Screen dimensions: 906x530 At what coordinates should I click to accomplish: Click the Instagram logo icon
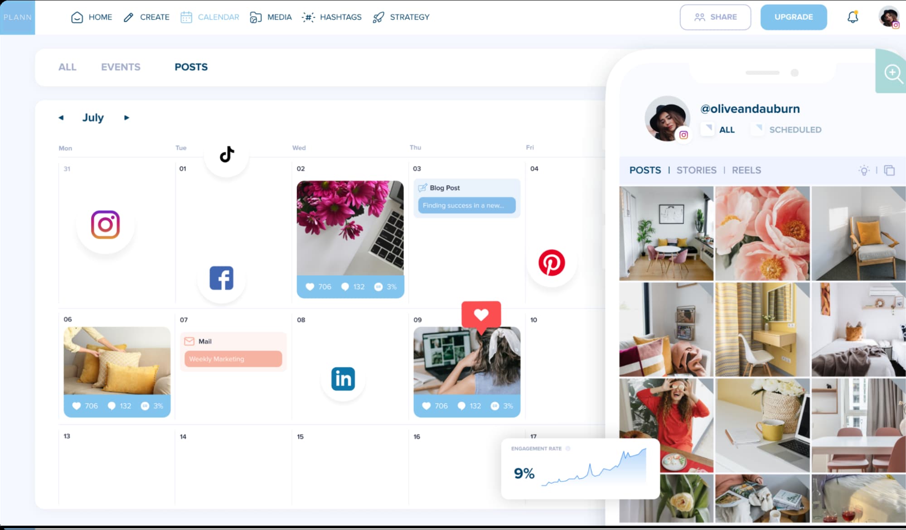(x=105, y=225)
